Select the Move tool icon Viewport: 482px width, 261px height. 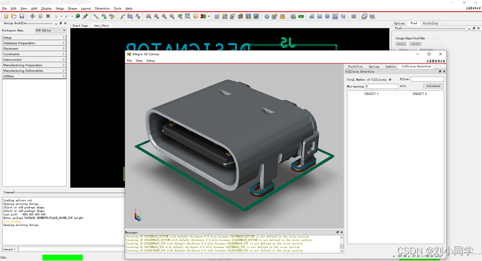click(32, 16)
